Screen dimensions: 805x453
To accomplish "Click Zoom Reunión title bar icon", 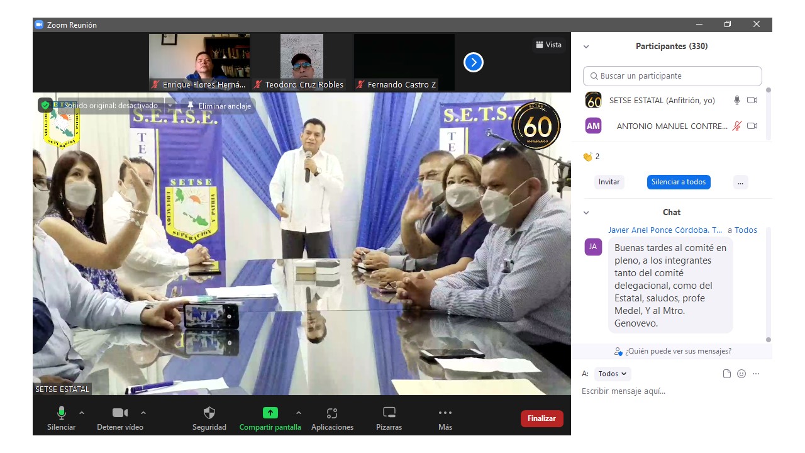I will coord(39,25).
